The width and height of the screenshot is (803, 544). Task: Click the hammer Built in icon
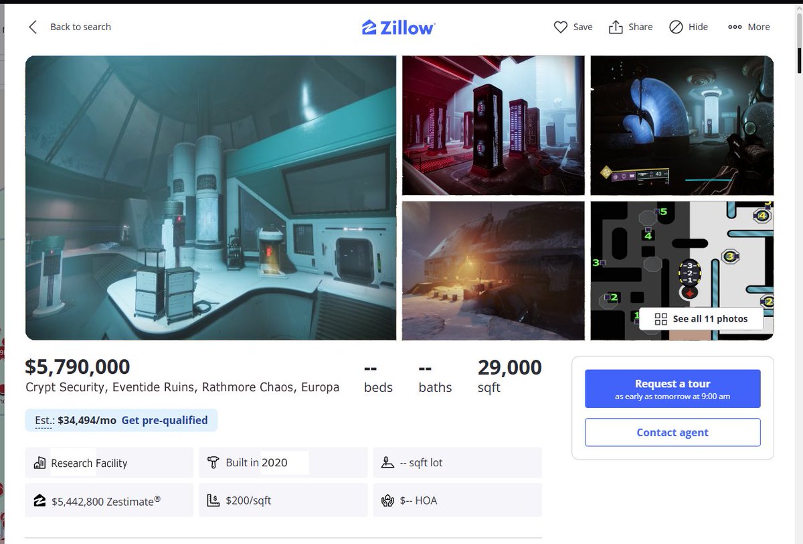point(213,463)
